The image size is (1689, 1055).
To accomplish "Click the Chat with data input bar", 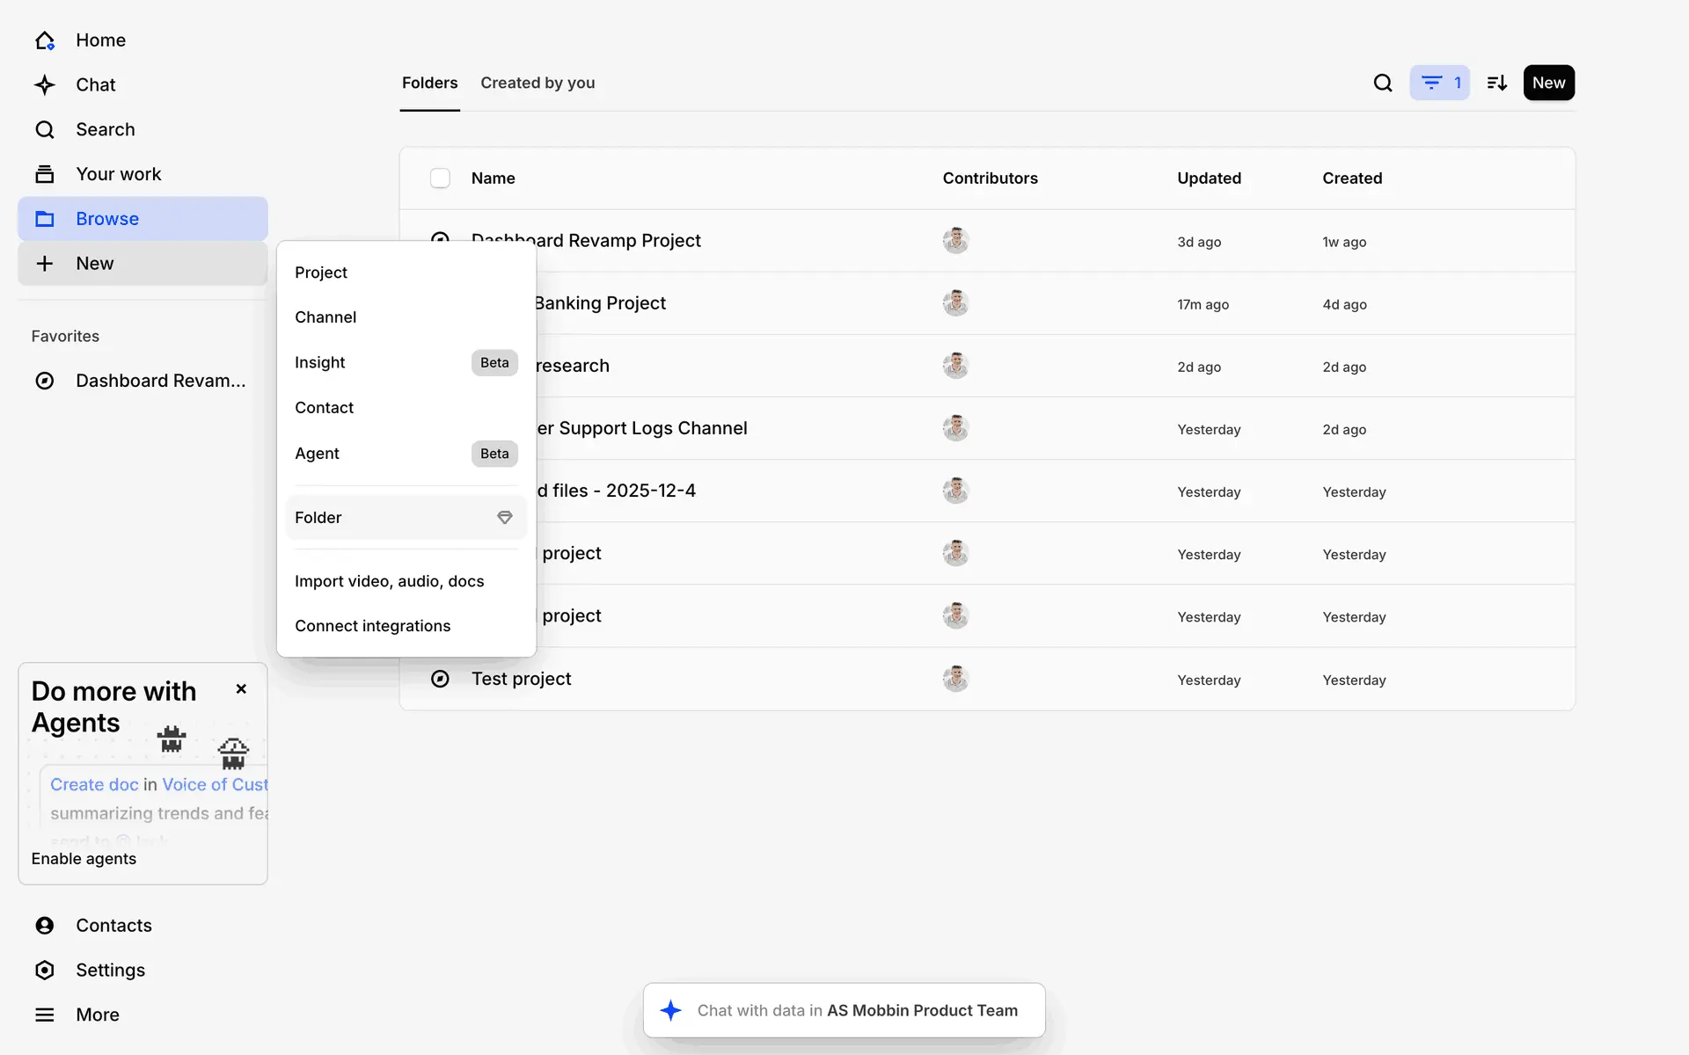I will point(844,1010).
